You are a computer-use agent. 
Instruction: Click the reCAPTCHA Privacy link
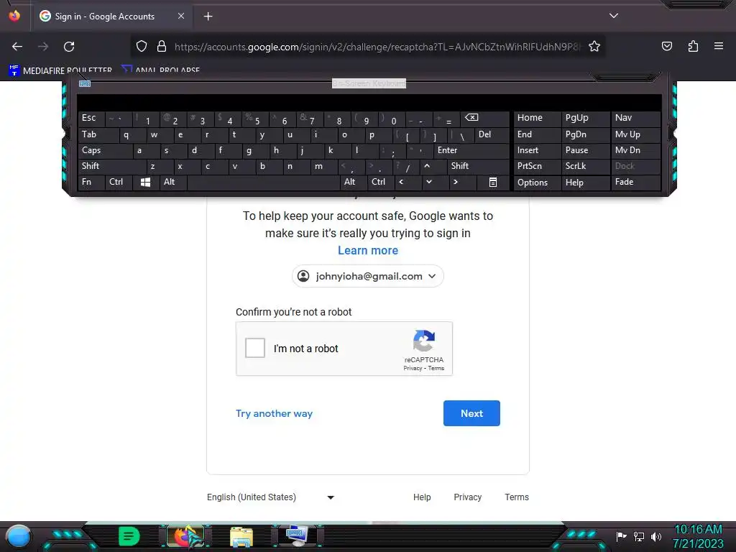click(413, 369)
